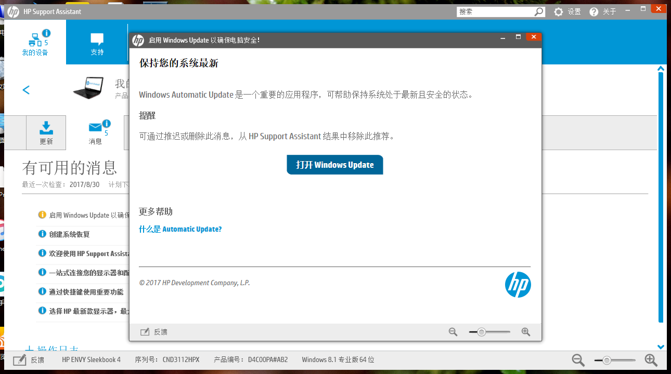This screenshot has width=671, height=374.
Task: Zoom in in the dialog
Action: (526, 332)
